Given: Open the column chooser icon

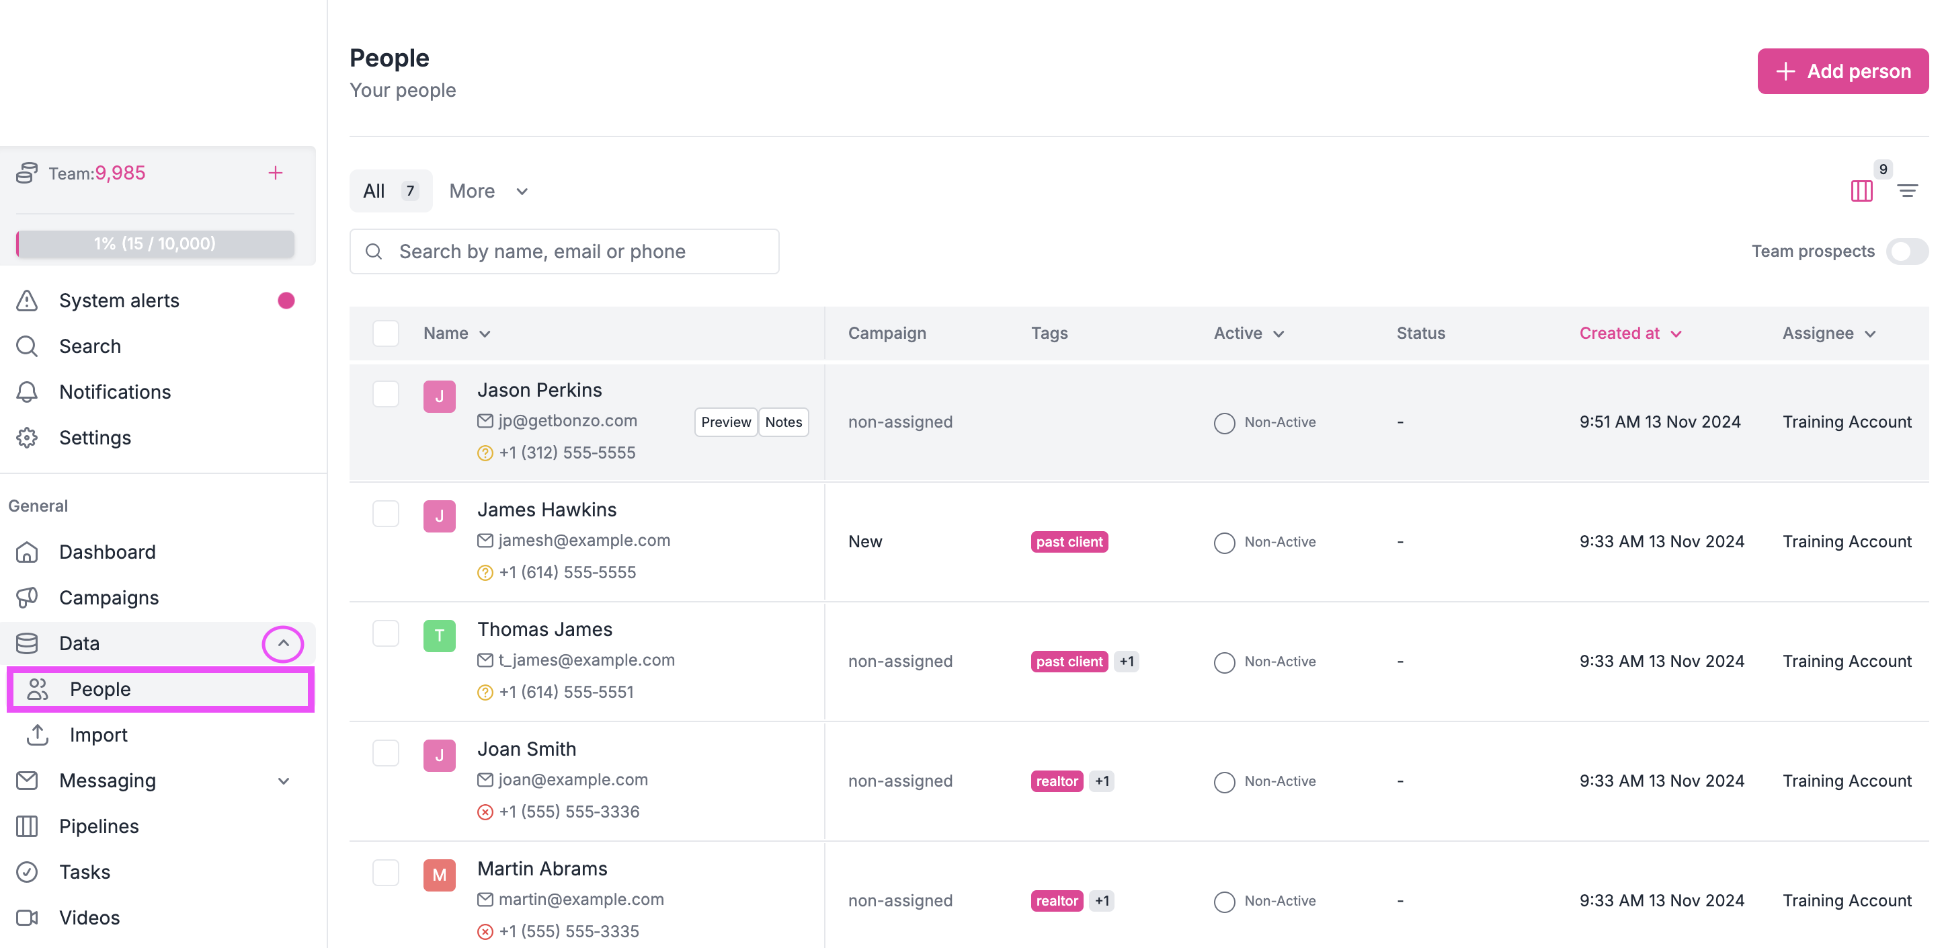Looking at the screenshot, I should coord(1862,191).
